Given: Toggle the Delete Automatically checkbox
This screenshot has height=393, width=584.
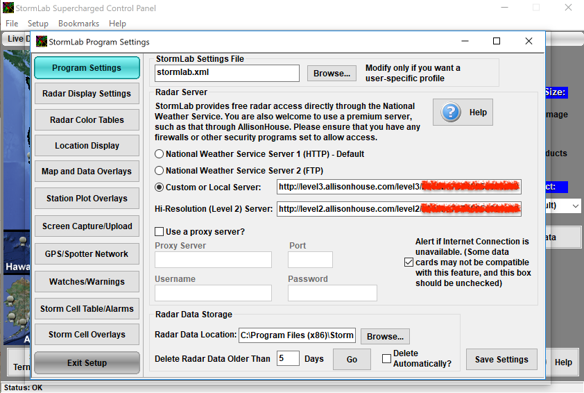Looking at the screenshot, I should 386,359.
